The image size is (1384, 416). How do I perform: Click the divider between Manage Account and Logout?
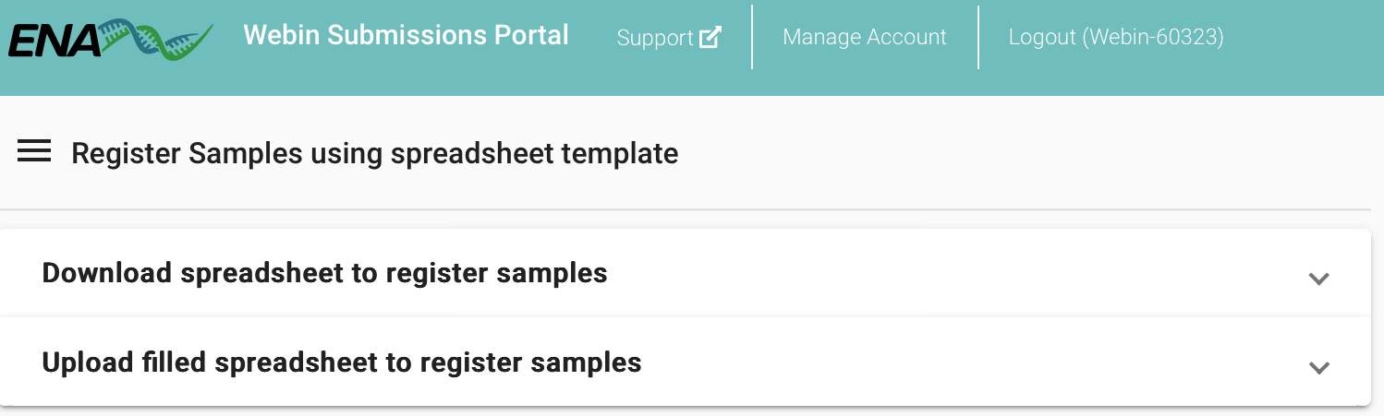pos(978,37)
